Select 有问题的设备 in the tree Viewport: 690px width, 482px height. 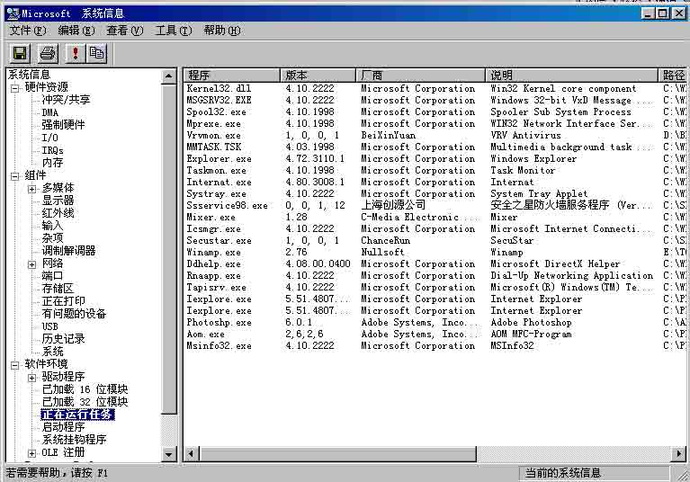point(74,314)
